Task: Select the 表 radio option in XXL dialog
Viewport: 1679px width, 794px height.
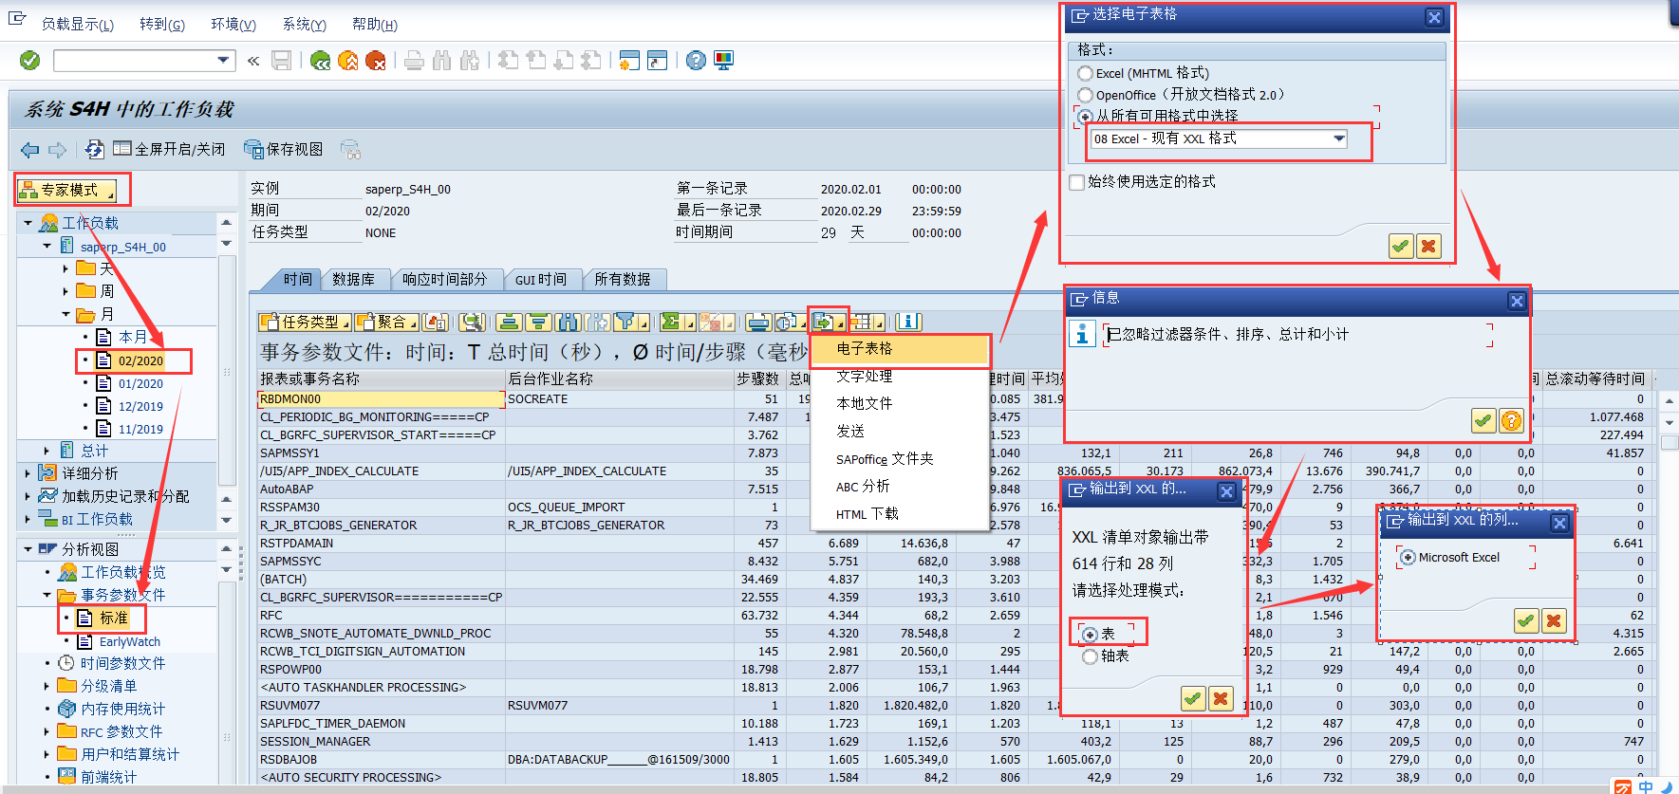Action: point(1091,635)
